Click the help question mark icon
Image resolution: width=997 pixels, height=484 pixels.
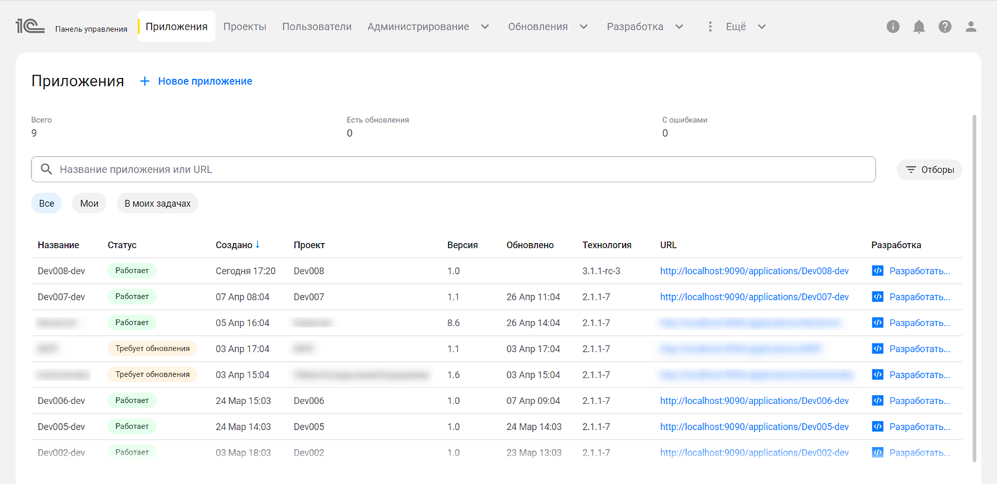(945, 26)
